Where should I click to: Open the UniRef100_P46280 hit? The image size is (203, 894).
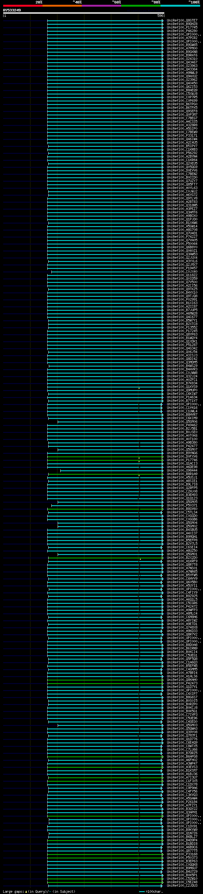(x=182, y=31)
